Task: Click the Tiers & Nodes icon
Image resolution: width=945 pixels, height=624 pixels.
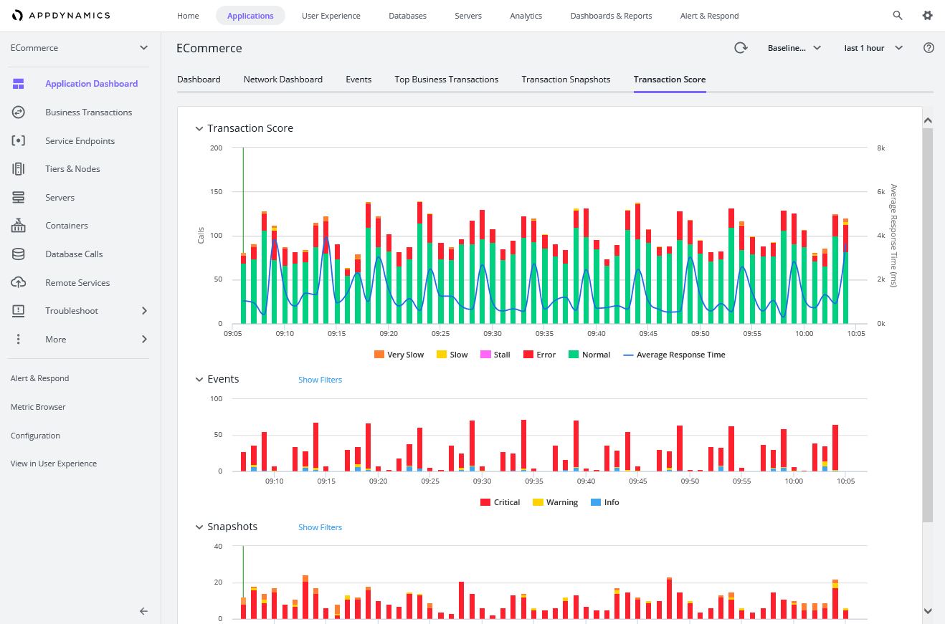Action: point(19,169)
